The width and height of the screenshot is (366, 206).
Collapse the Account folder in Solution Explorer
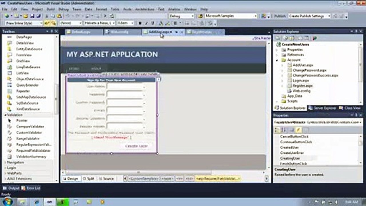tap(277, 60)
